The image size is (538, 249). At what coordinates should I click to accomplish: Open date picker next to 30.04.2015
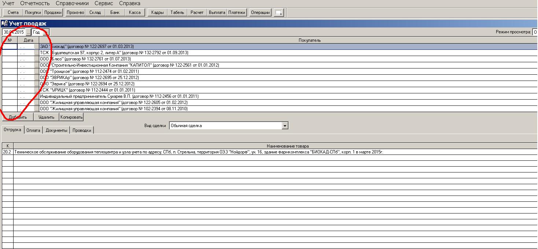[28, 32]
